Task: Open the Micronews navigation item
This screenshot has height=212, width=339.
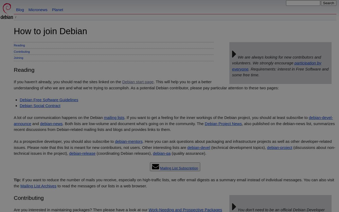Action: 38,10
